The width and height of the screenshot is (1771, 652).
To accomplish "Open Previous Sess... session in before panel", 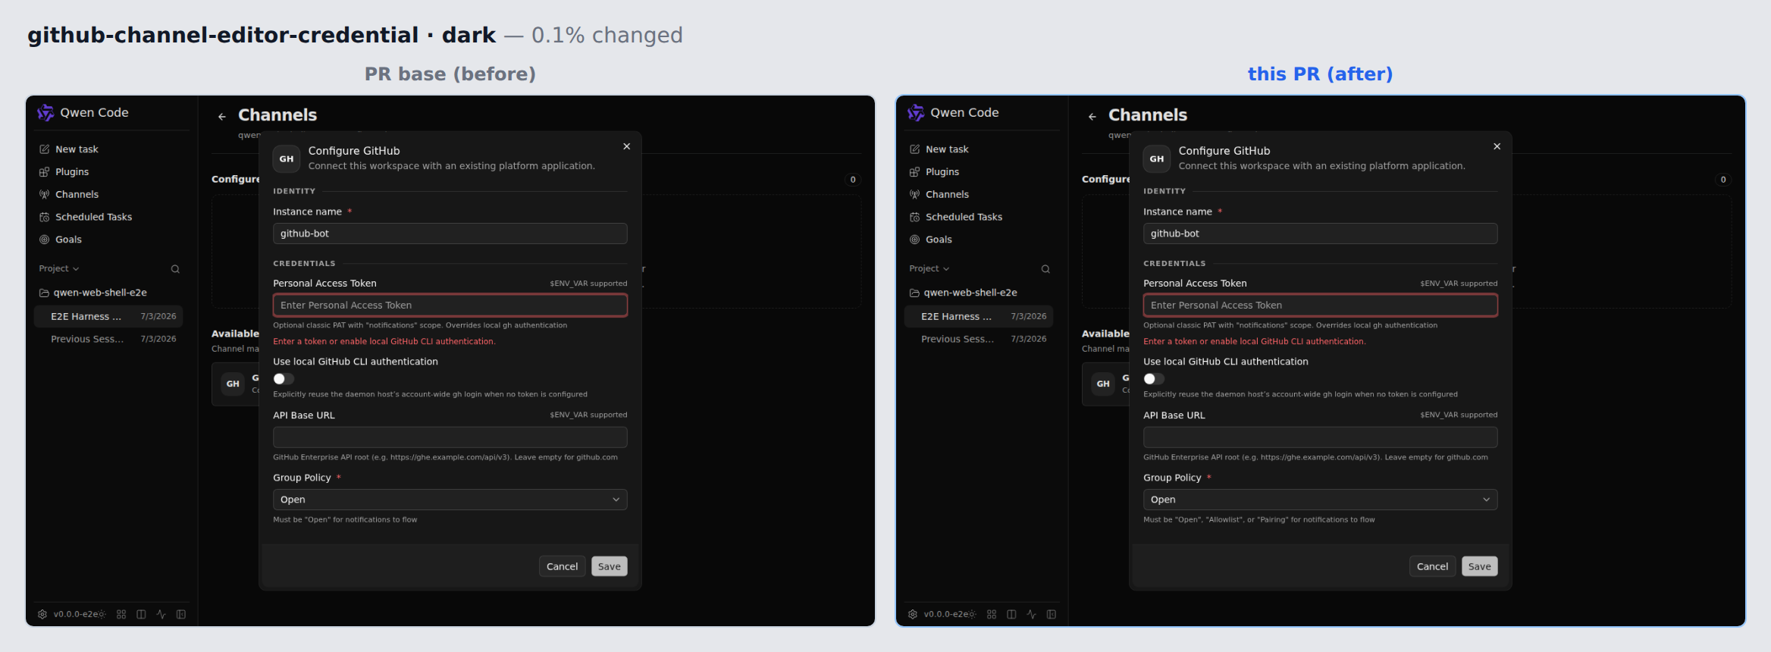I will 108,339.
